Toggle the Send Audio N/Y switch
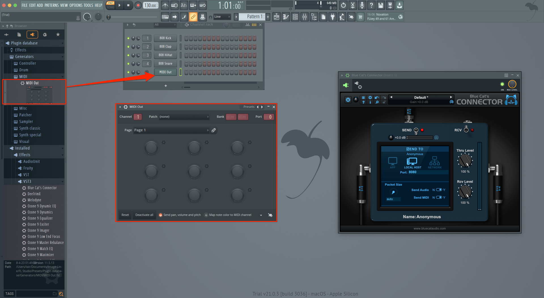This screenshot has height=298, width=544. (439, 190)
